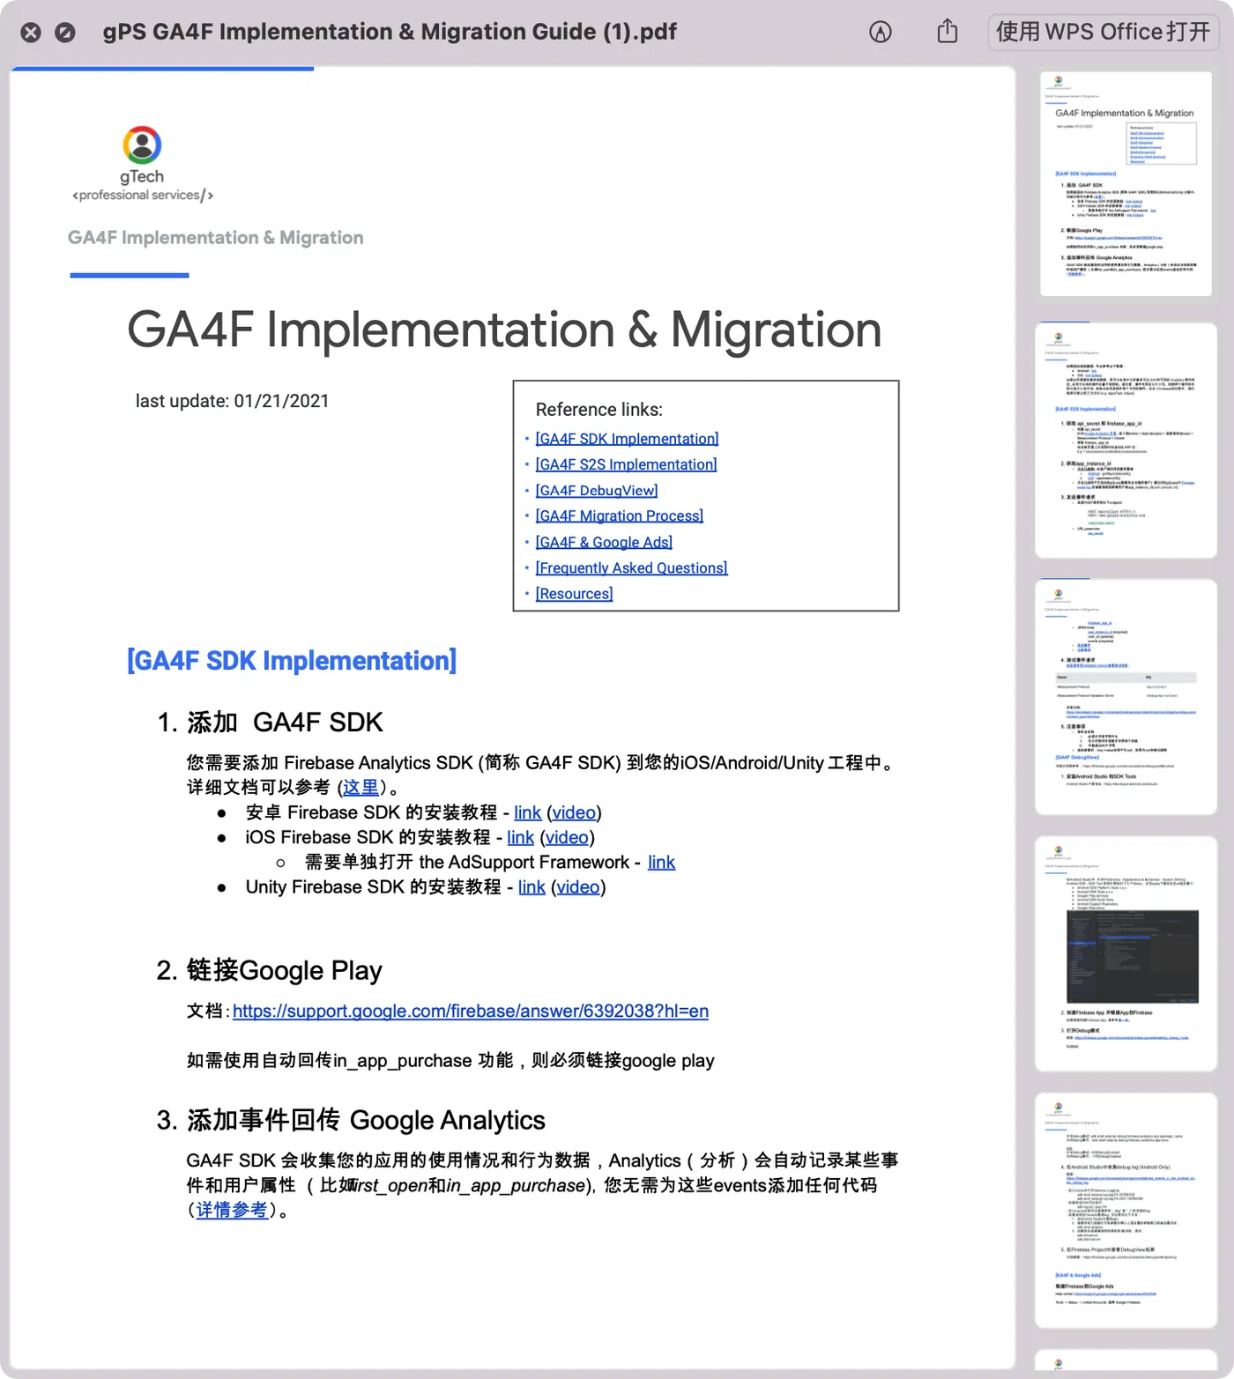Click the in_app_purchase Google Play note sentence
Image resolution: width=1234 pixels, height=1379 pixels.
coord(450,1060)
